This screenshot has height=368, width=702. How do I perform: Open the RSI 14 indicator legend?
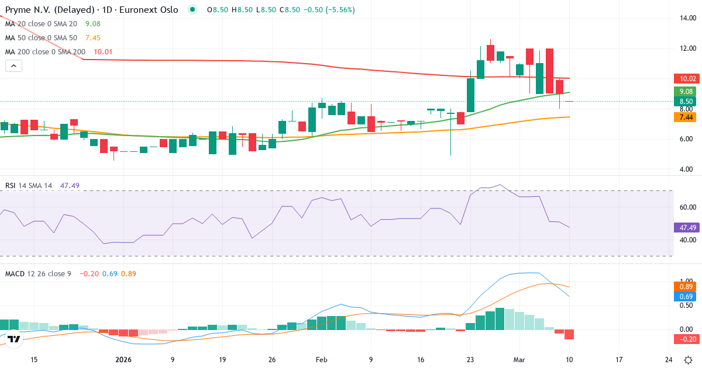click(28, 185)
